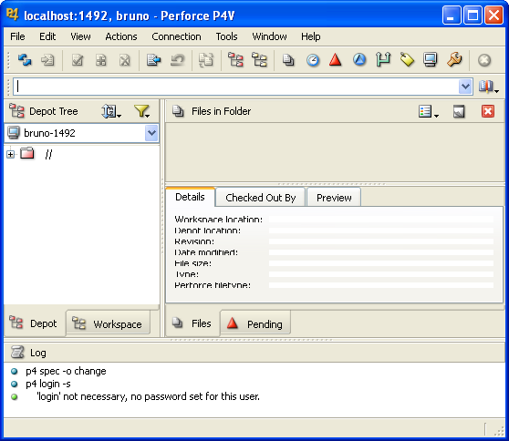This screenshot has width=509, height=441.
Task: Switch to the Files tab
Action: click(192, 323)
